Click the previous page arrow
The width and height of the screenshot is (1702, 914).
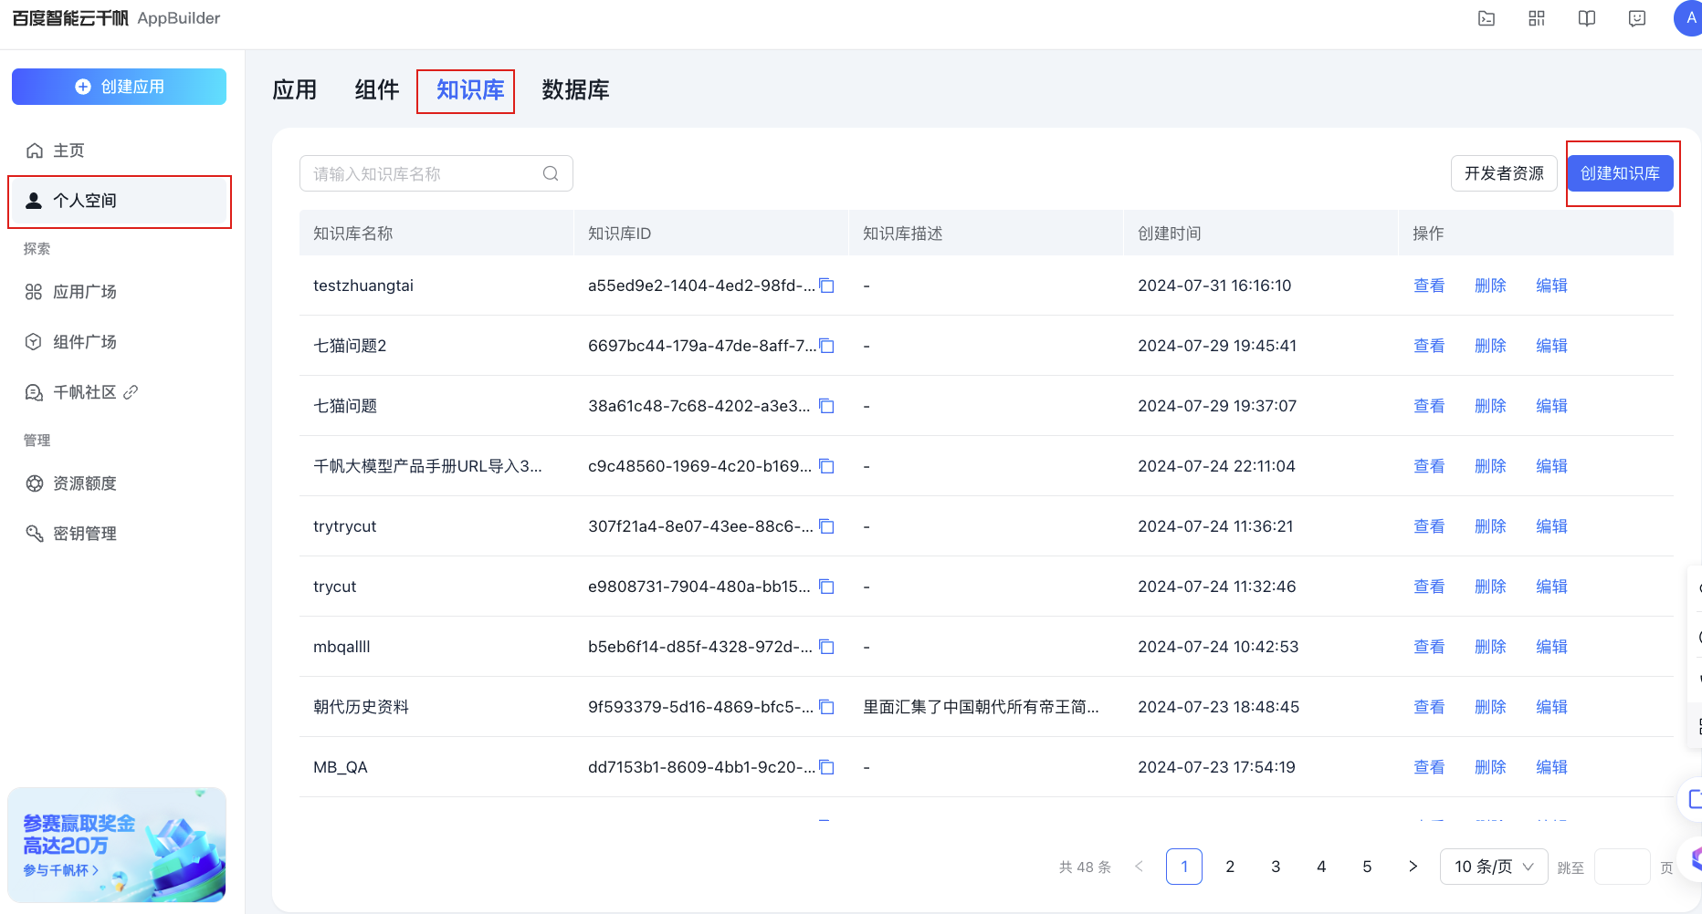tap(1139, 867)
